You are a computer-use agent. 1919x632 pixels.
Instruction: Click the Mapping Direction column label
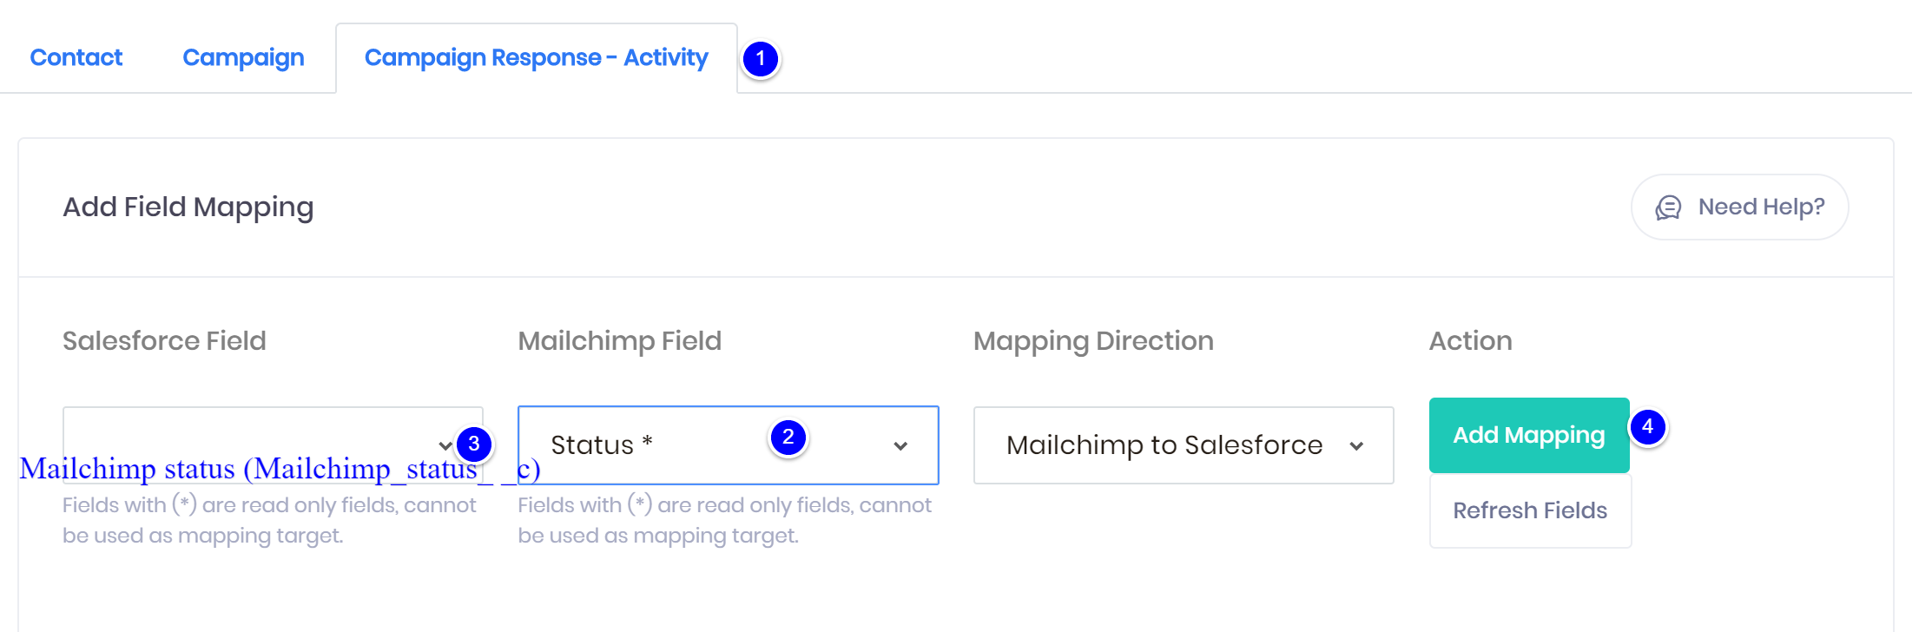click(1093, 341)
